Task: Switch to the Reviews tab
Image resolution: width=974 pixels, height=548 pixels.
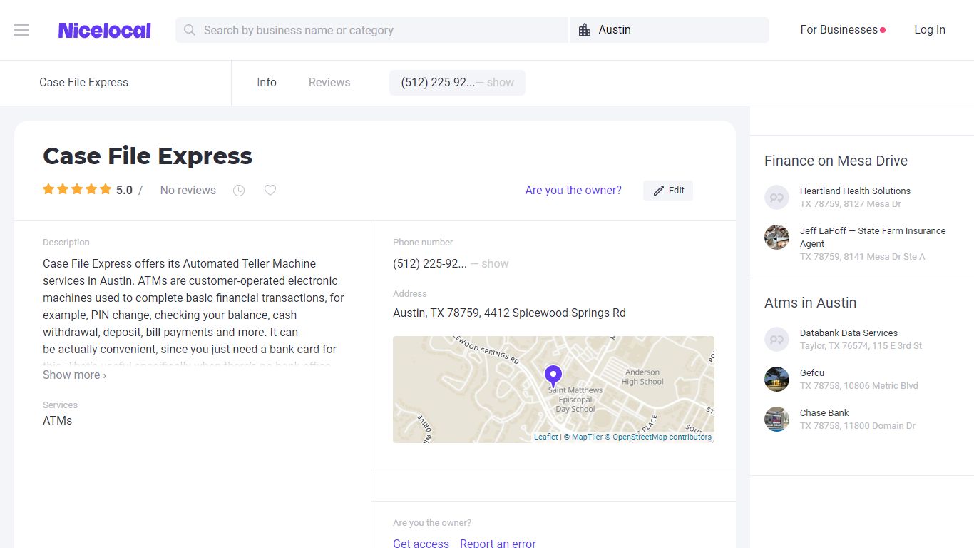Action: click(329, 83)
